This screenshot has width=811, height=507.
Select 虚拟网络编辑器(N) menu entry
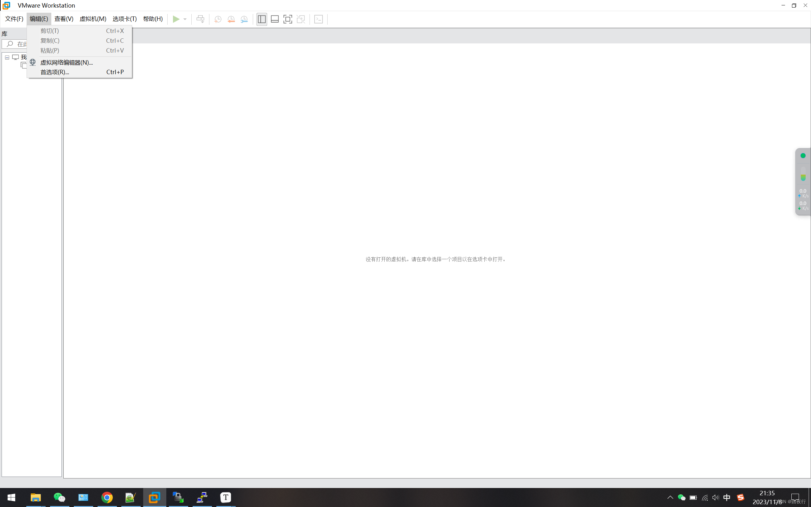coord(66,62)
